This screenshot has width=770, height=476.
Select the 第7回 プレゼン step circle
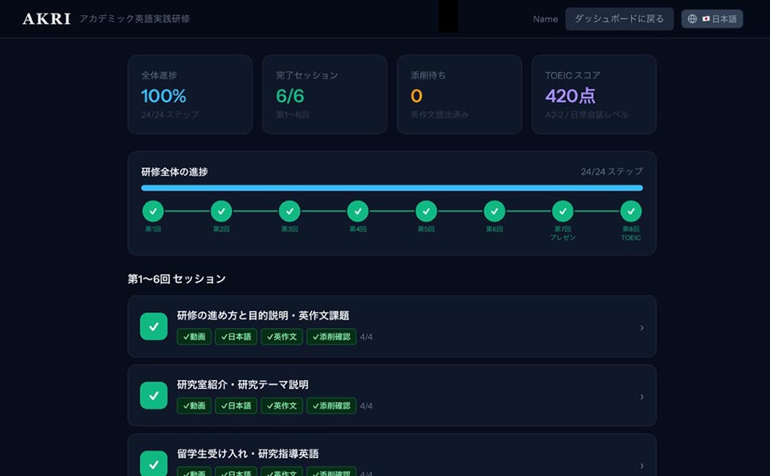pyautogui.click(x=563, y=211)
